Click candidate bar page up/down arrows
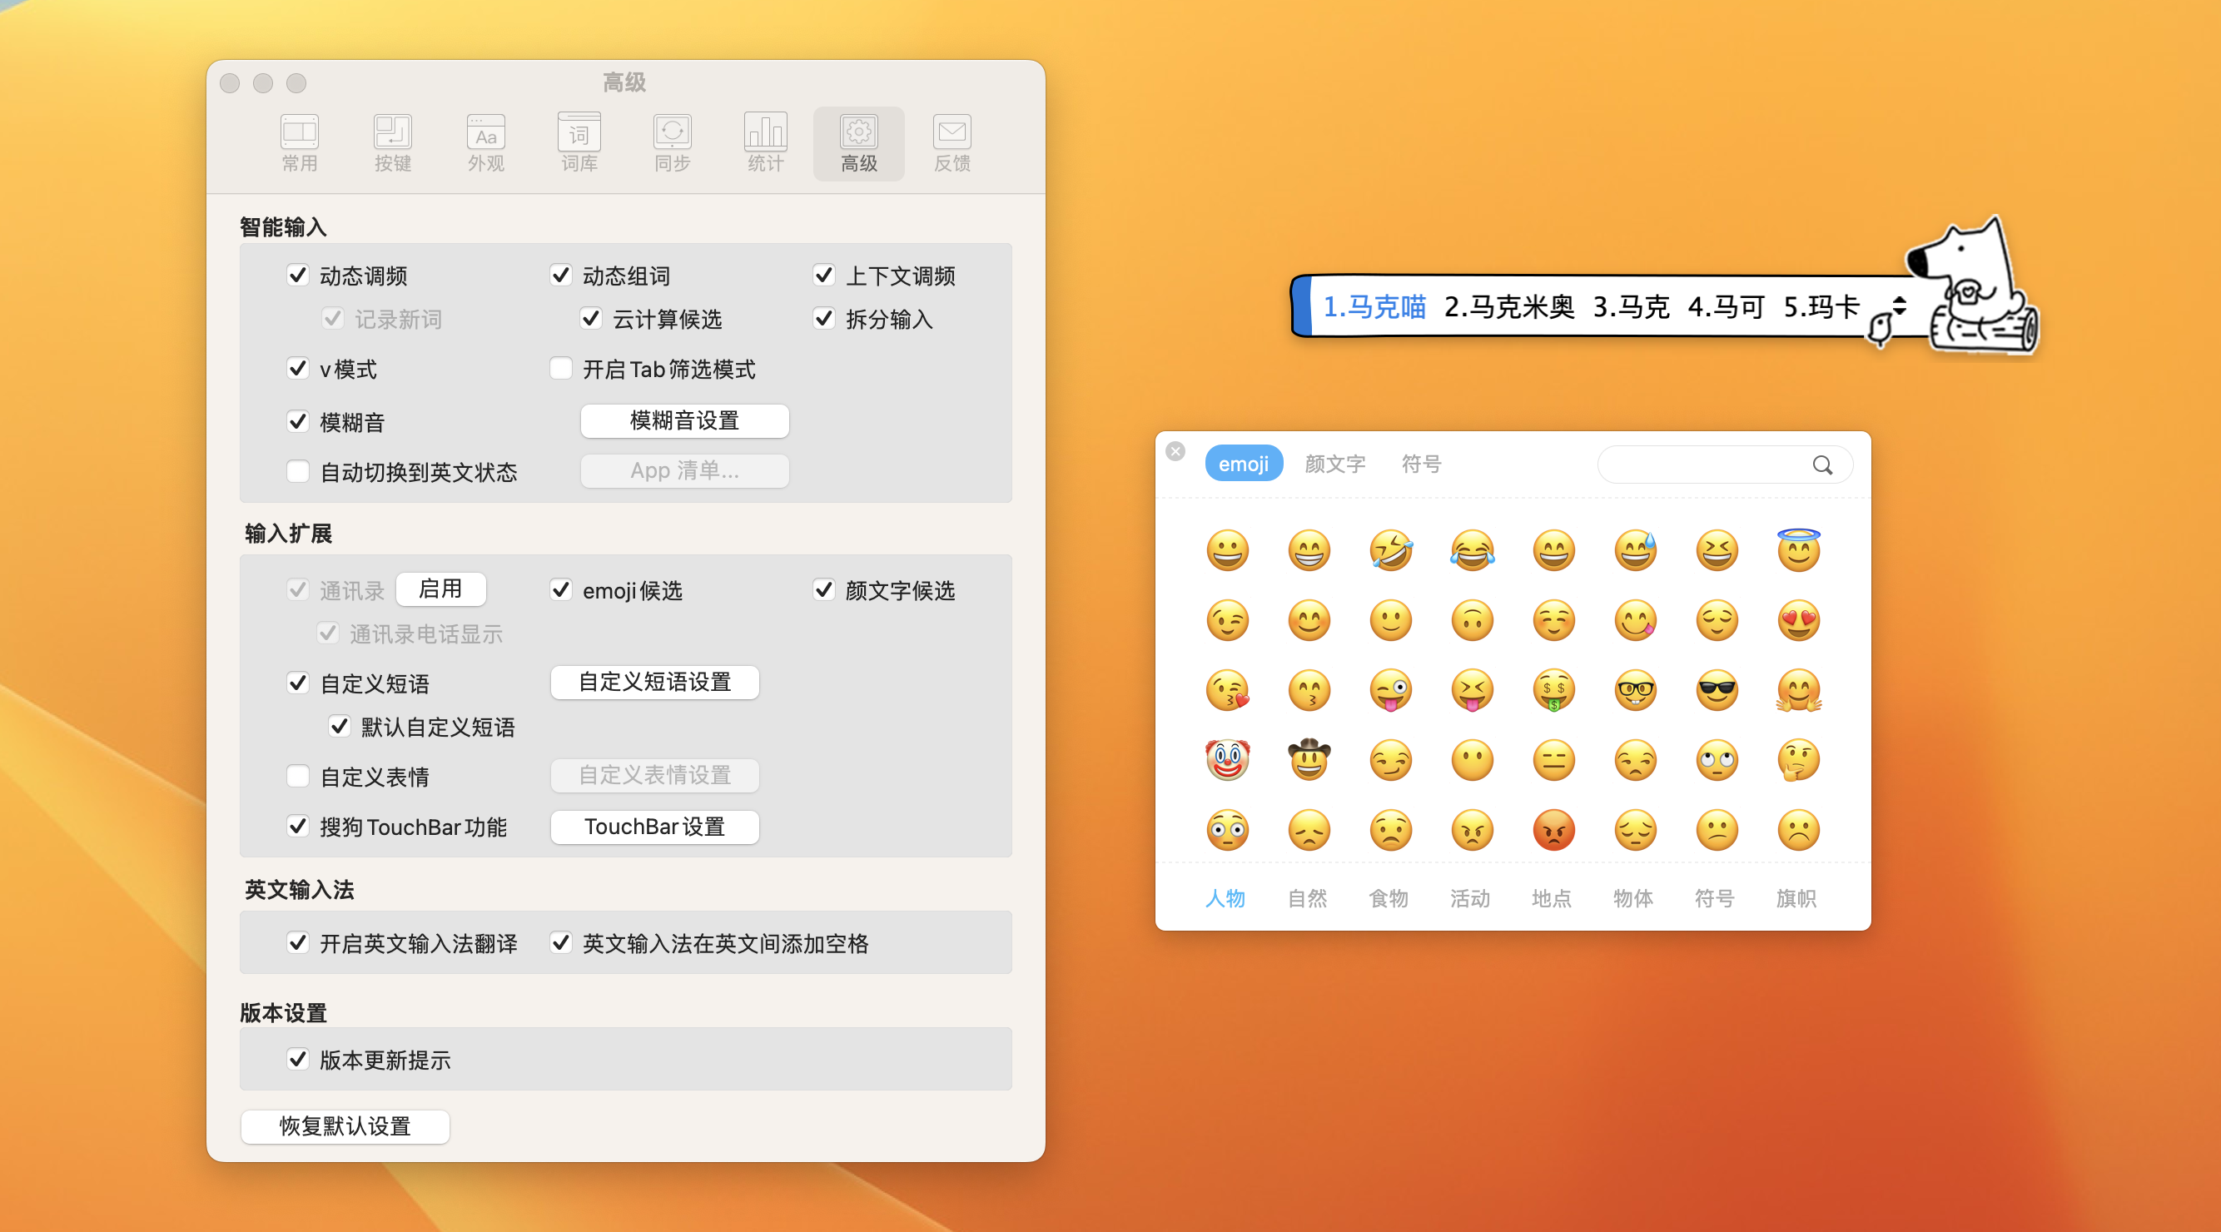Screen dimensions: 2221x1232 [x=1900, y=306]
